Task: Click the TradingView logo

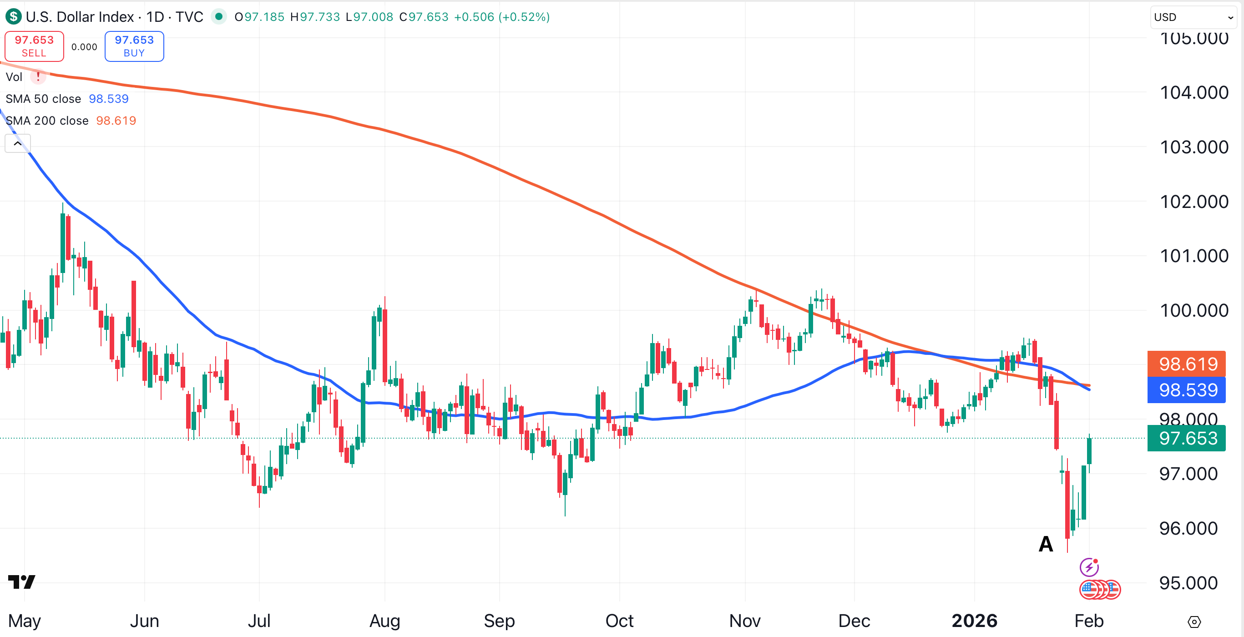Action: coord(22,581)
